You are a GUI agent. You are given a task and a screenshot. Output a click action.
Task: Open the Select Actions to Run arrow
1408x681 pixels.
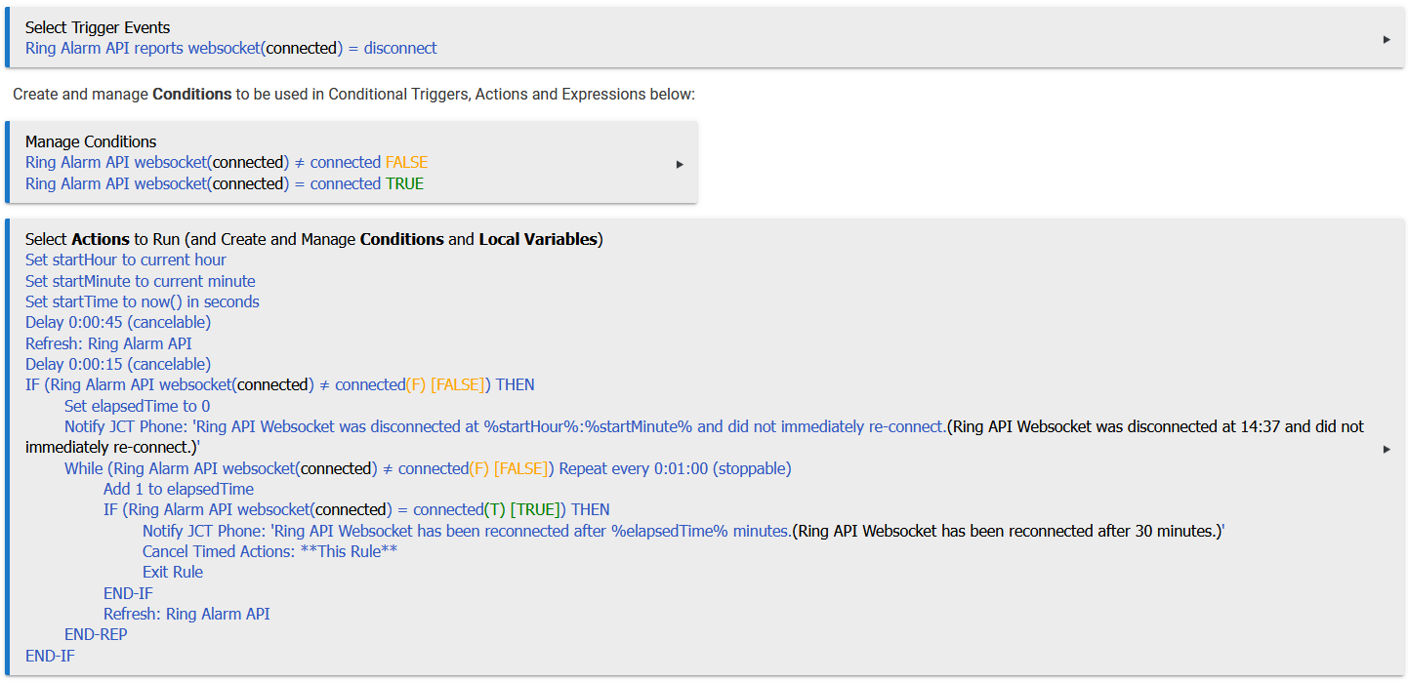[x=1387, y=449]
